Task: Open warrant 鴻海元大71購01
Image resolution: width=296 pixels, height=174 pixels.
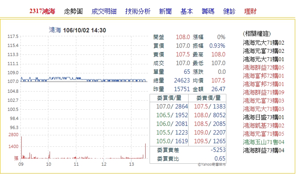Action: 263,60
